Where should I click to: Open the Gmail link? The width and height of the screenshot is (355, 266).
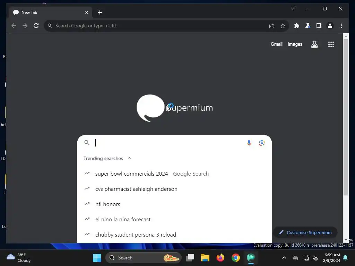tap(276, 44)
